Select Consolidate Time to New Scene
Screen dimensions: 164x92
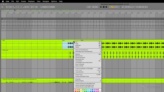[88, 63]
